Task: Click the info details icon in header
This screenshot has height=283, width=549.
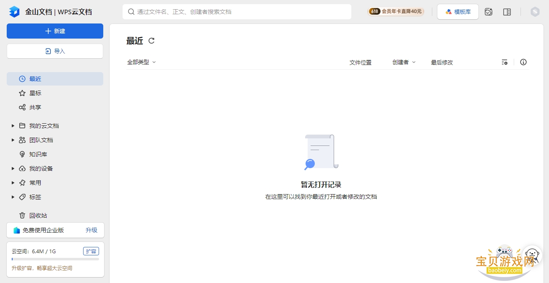Action: (x=523, y=62)
